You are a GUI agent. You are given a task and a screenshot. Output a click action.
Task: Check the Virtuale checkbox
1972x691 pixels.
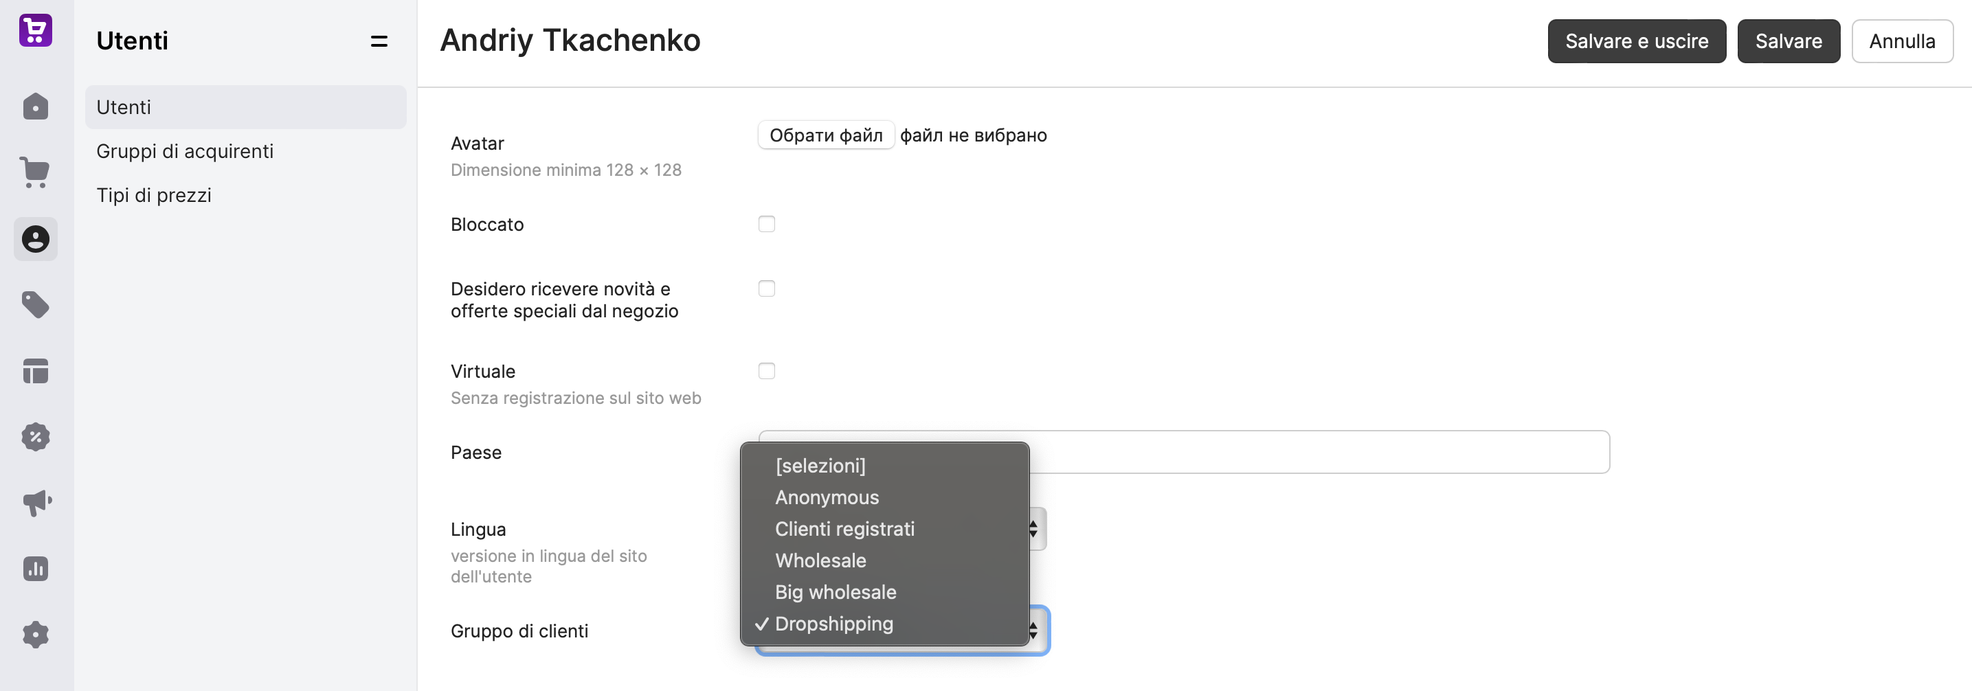pos(766,371)
